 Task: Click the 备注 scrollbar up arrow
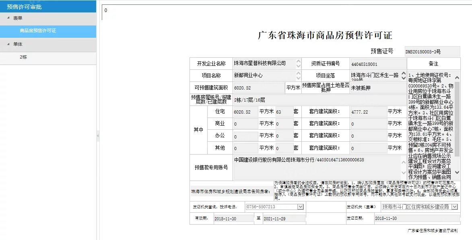tap(457, 78)
